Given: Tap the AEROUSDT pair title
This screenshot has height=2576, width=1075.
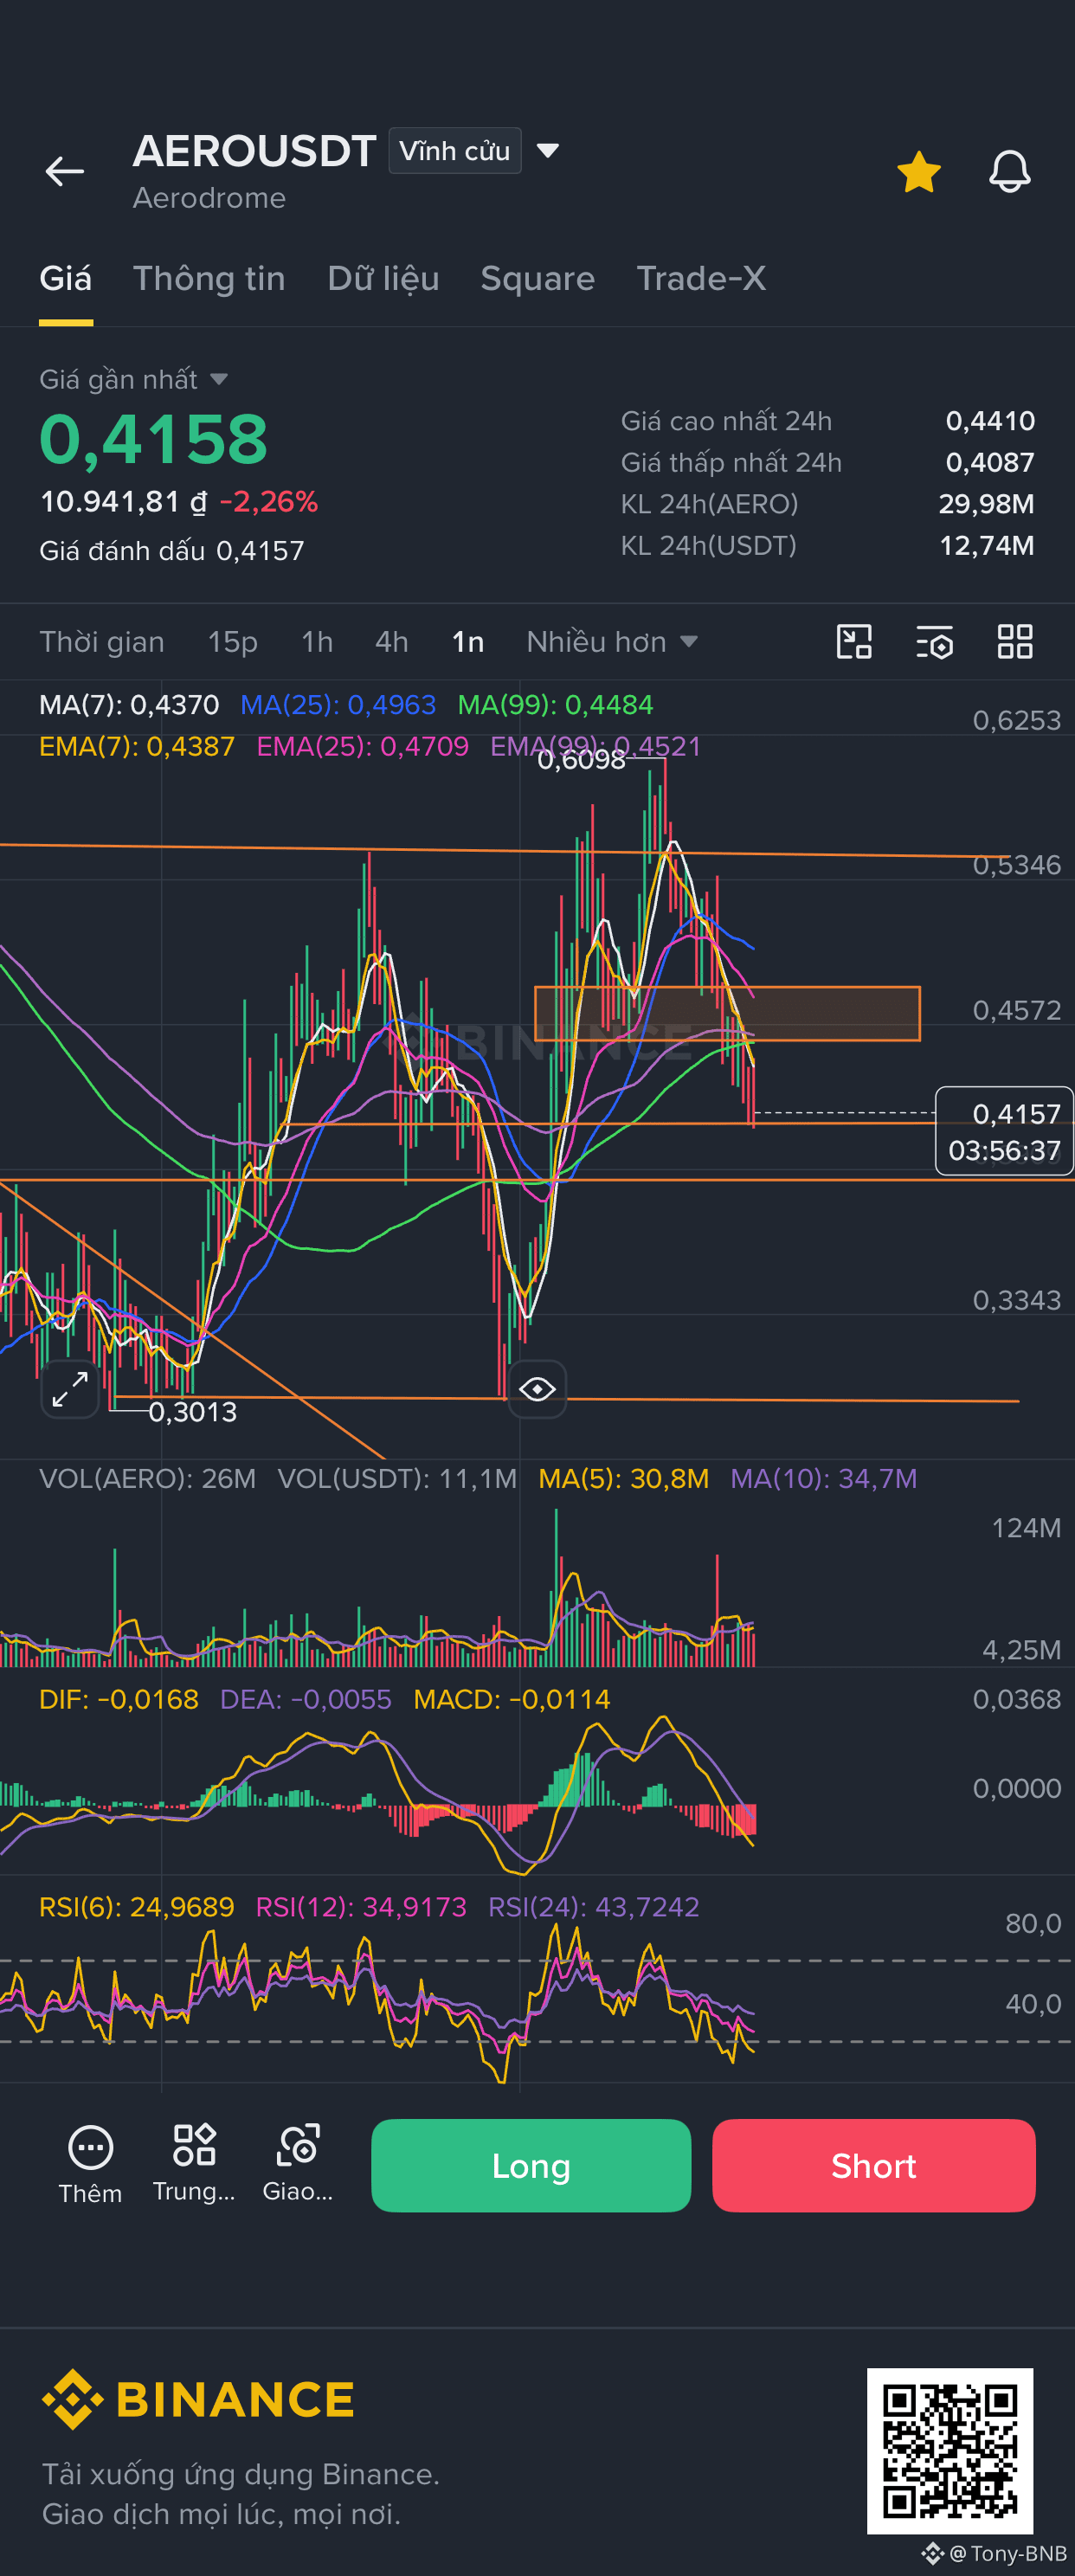Looking at the screenshot, I should (x=254, y=151).
